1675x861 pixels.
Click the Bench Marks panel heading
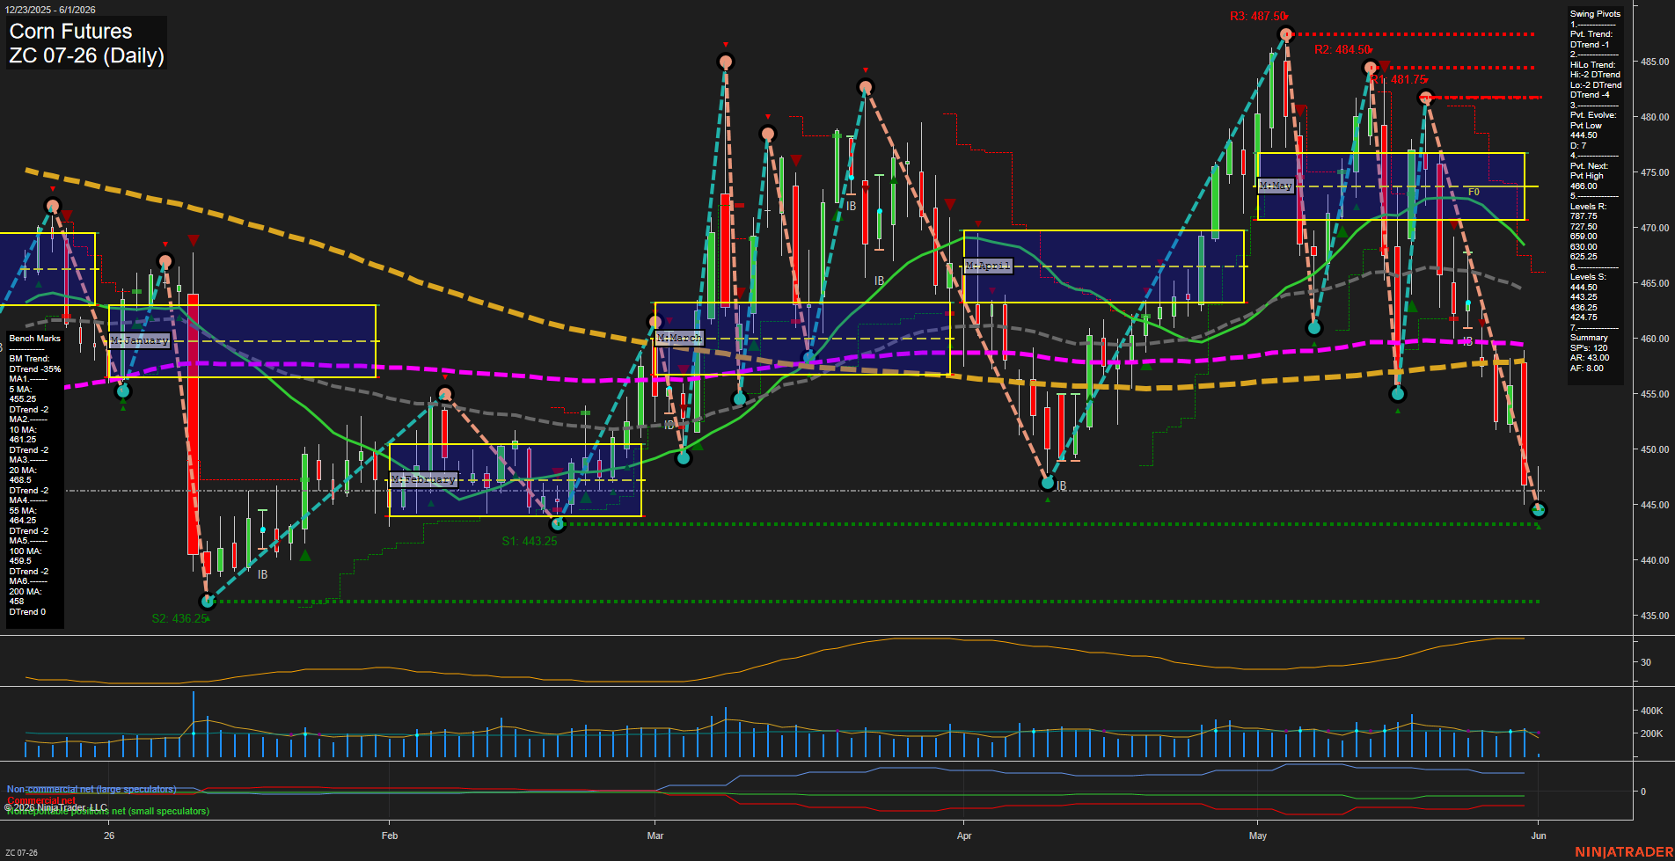click(x=35, y=339)
